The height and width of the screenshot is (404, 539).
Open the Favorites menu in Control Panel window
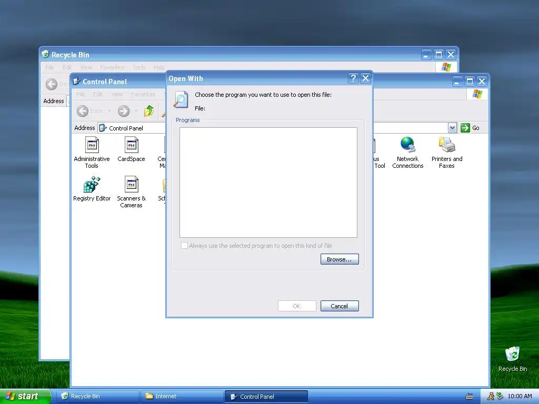point(143,94)
